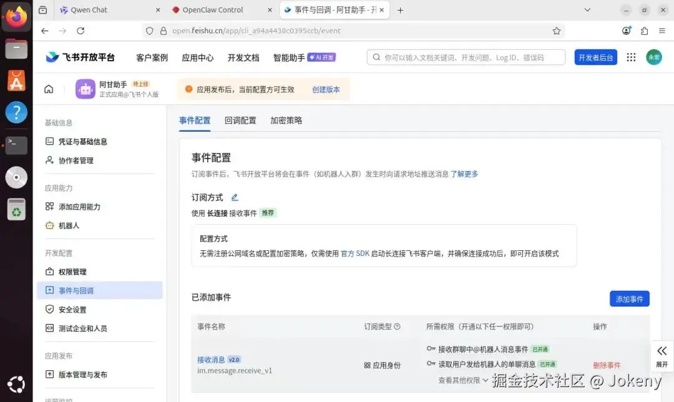Select the 加密策略 tab
This screenshot has width=674, height=402.
coord(286,120)
